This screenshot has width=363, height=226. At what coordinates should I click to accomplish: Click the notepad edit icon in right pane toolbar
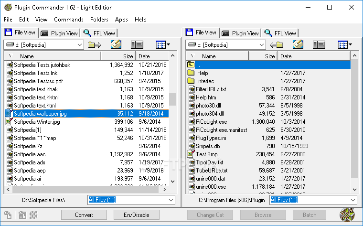(x=298, y=44)
